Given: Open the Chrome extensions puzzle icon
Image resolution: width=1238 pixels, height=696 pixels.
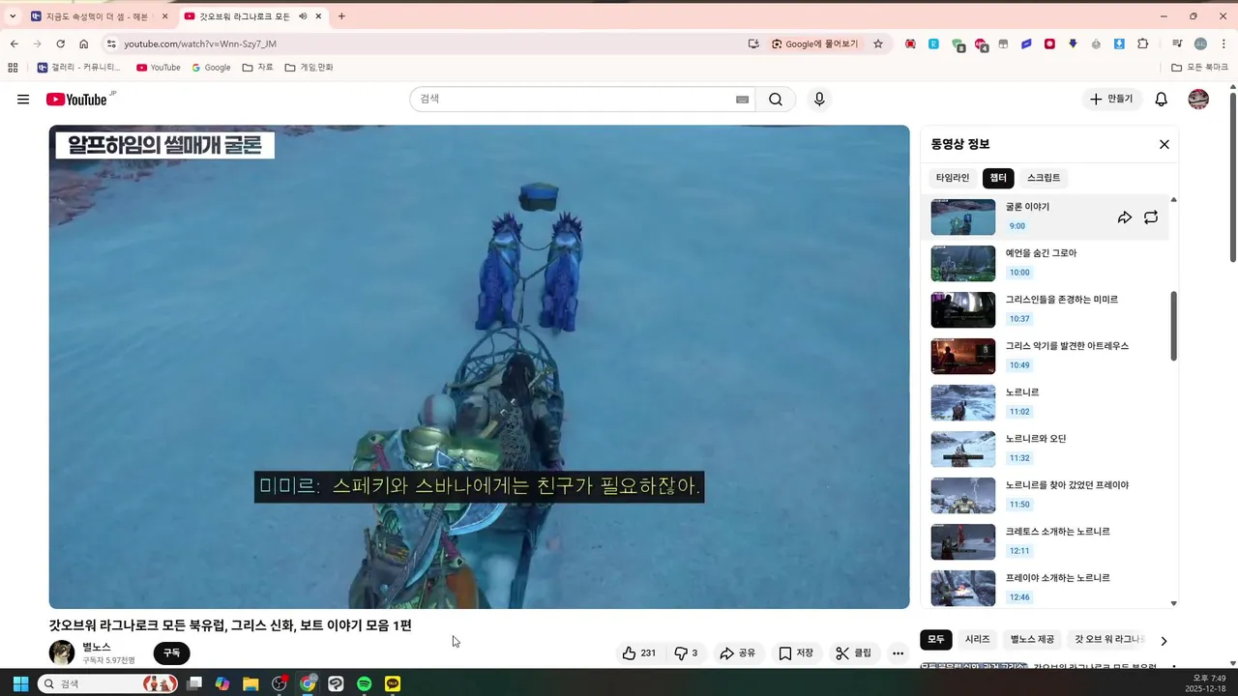Looking at the screenshot, I should coord(1143,43).
